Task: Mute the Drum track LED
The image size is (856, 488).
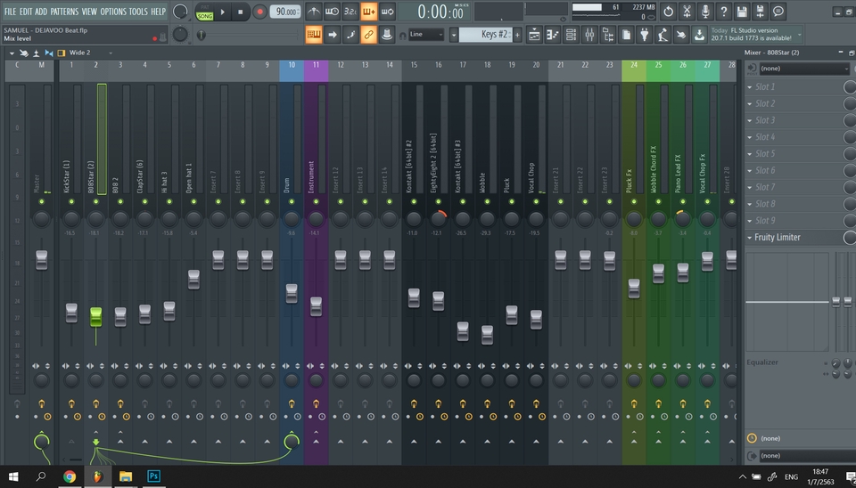Action: click(x=292, y=202)
